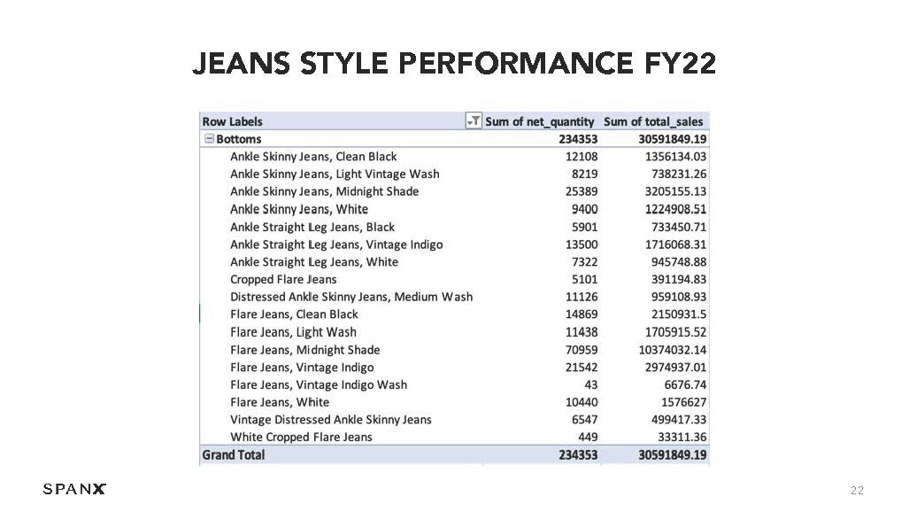
Task: Select the Bottoms row label
Action: (239, 139)
